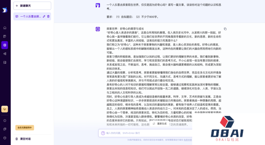Open the image gallery sidebar icon

pos(5,63)
